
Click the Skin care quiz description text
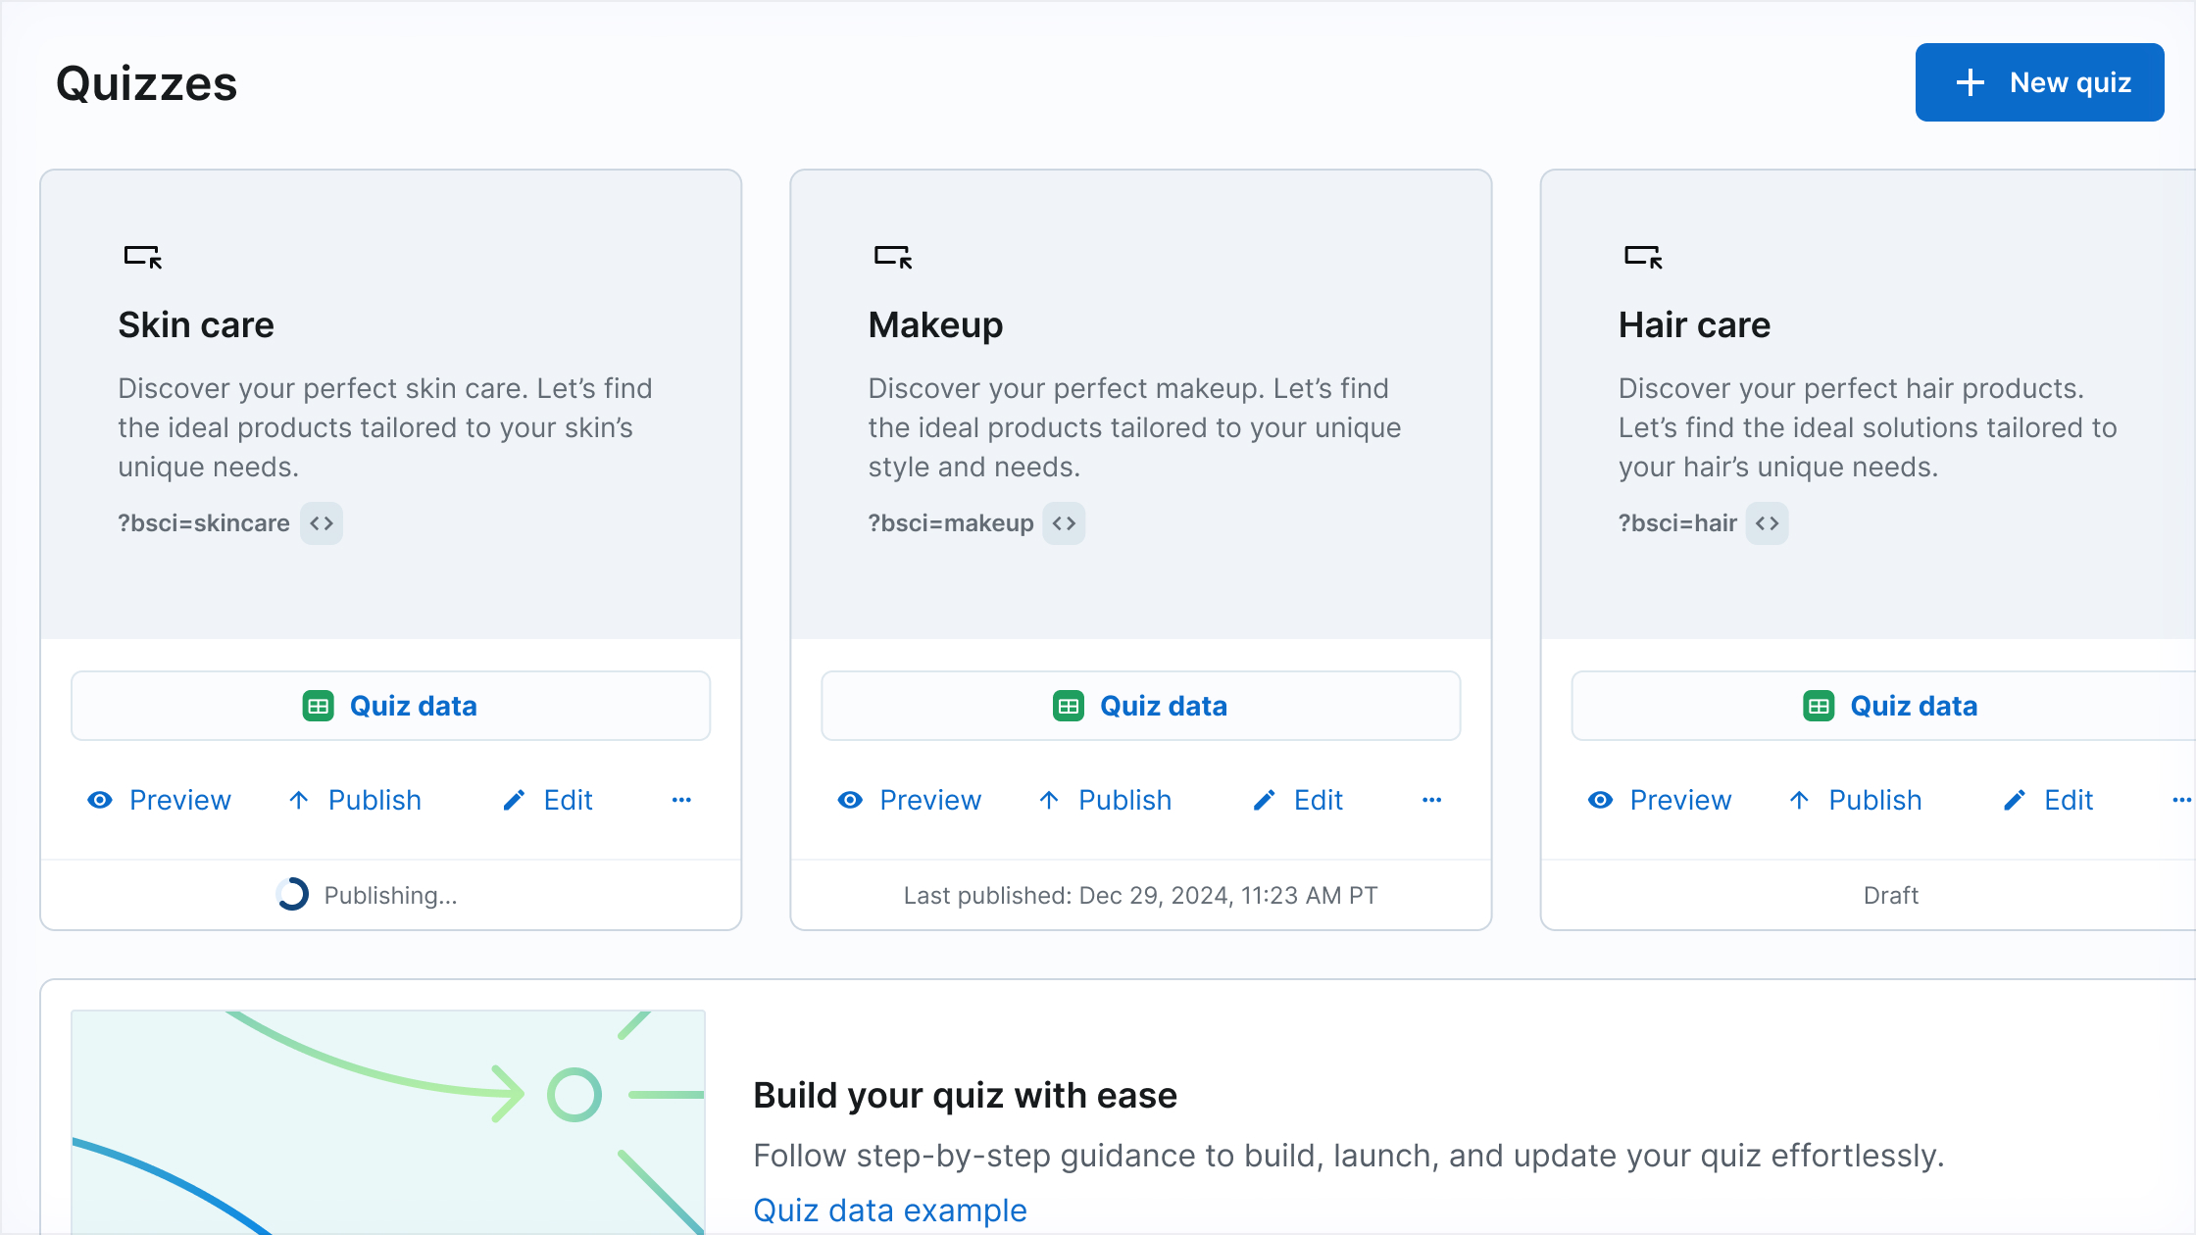(384, 427)
